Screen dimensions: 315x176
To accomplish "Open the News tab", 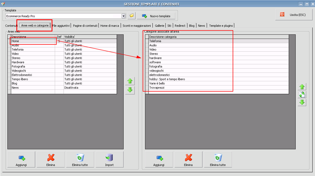I will tap(201, 26).
